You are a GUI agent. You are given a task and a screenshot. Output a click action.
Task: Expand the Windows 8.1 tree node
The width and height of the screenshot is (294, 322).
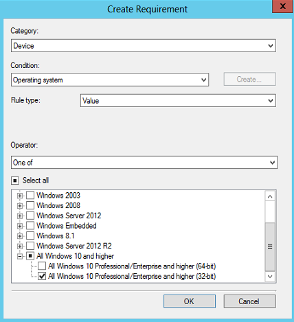[20, 236]
